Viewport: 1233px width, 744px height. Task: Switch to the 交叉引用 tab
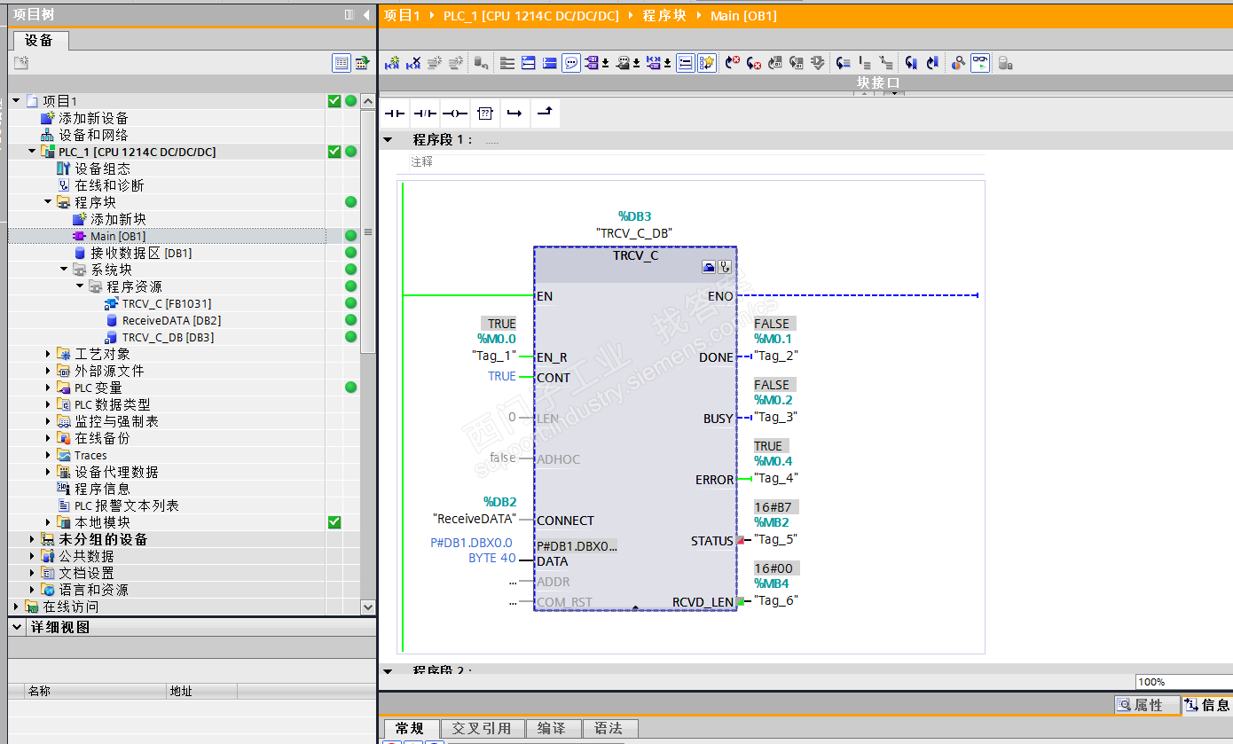pyautogui.click(x=482, y=728)
